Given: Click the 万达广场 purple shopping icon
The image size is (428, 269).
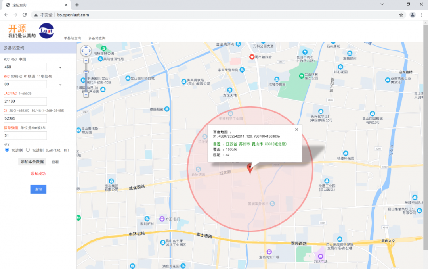Looking at the screenshot, I should (x=320, y=256).
